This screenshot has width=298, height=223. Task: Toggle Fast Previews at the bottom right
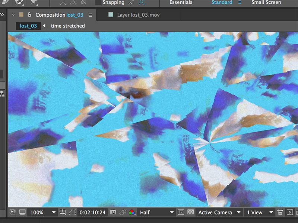290,212
